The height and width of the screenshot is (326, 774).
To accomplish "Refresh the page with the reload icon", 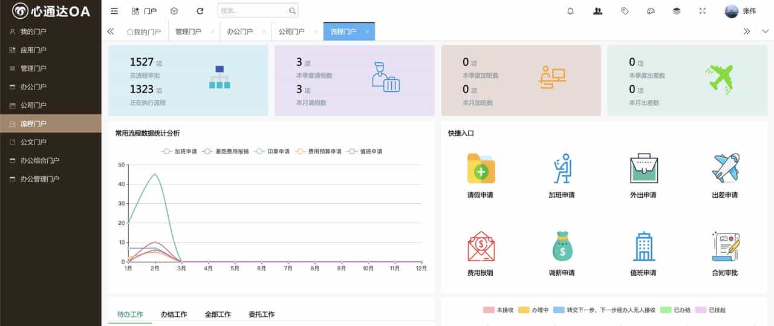I will (200, 11).
